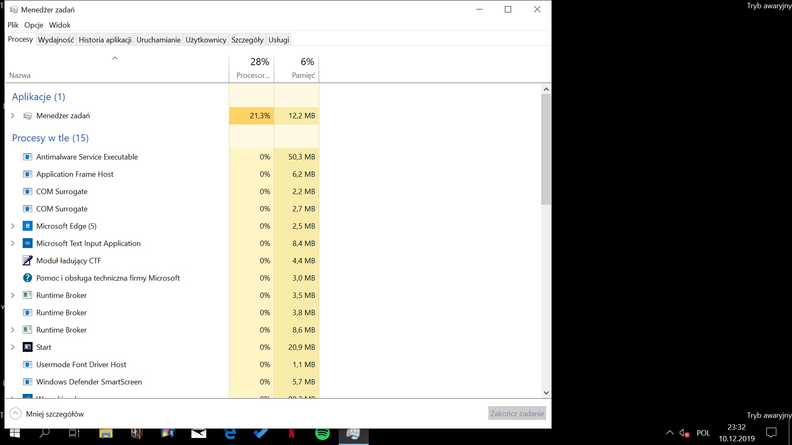
Task: Expand the Microsoft Edge (5) process group
Action: (13, 226)
